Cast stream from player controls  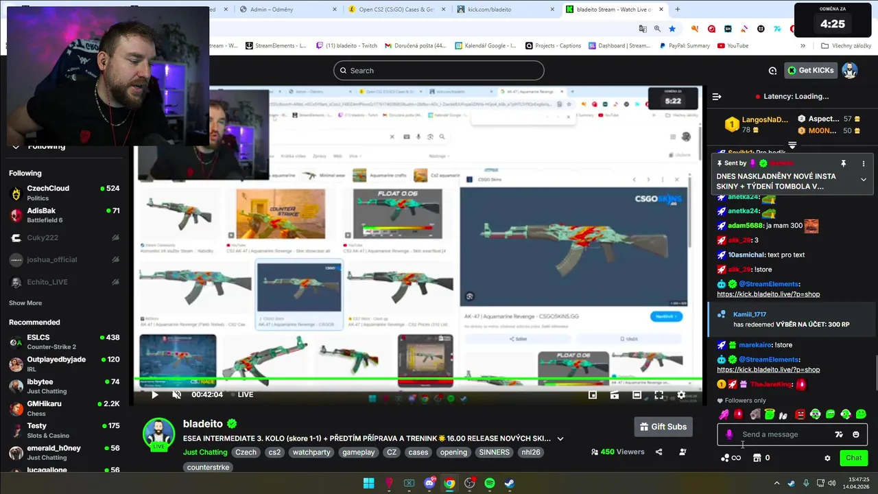point(615,395)
